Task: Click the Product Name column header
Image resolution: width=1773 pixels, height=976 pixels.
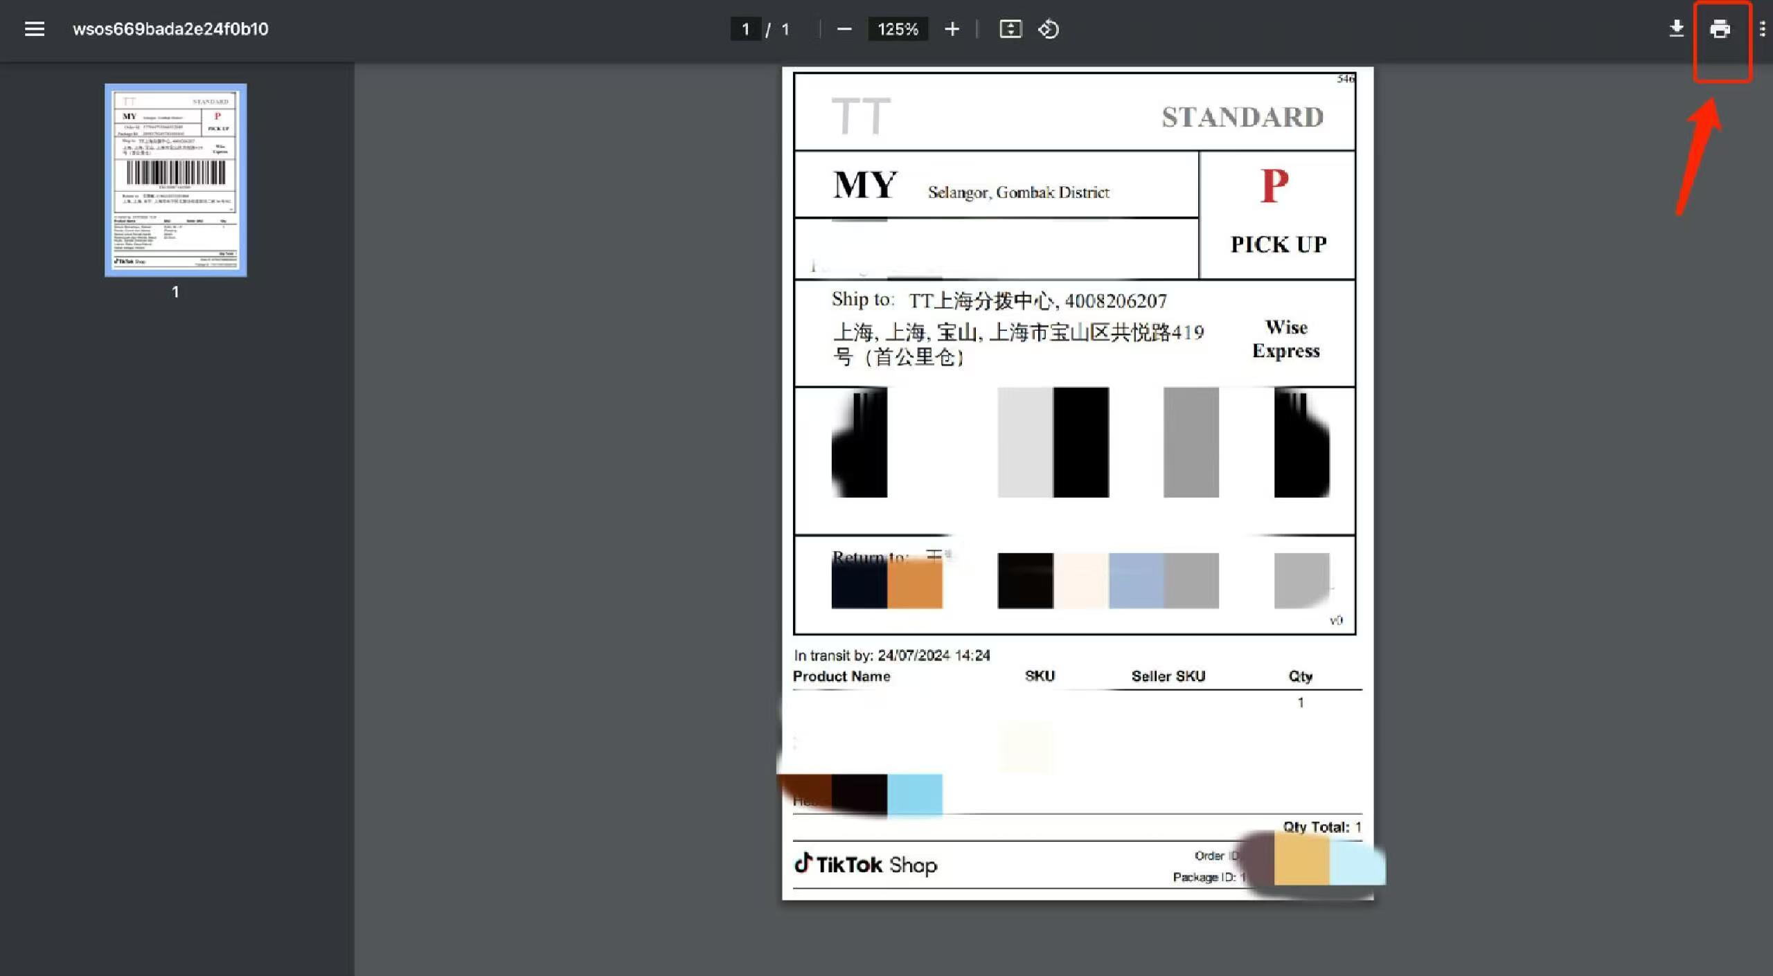Action: [841, 676]
